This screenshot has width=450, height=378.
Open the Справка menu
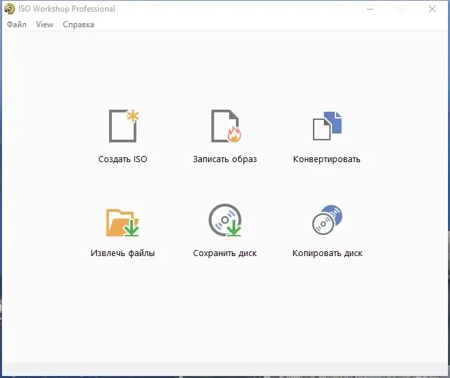click(x=78, y=25)
